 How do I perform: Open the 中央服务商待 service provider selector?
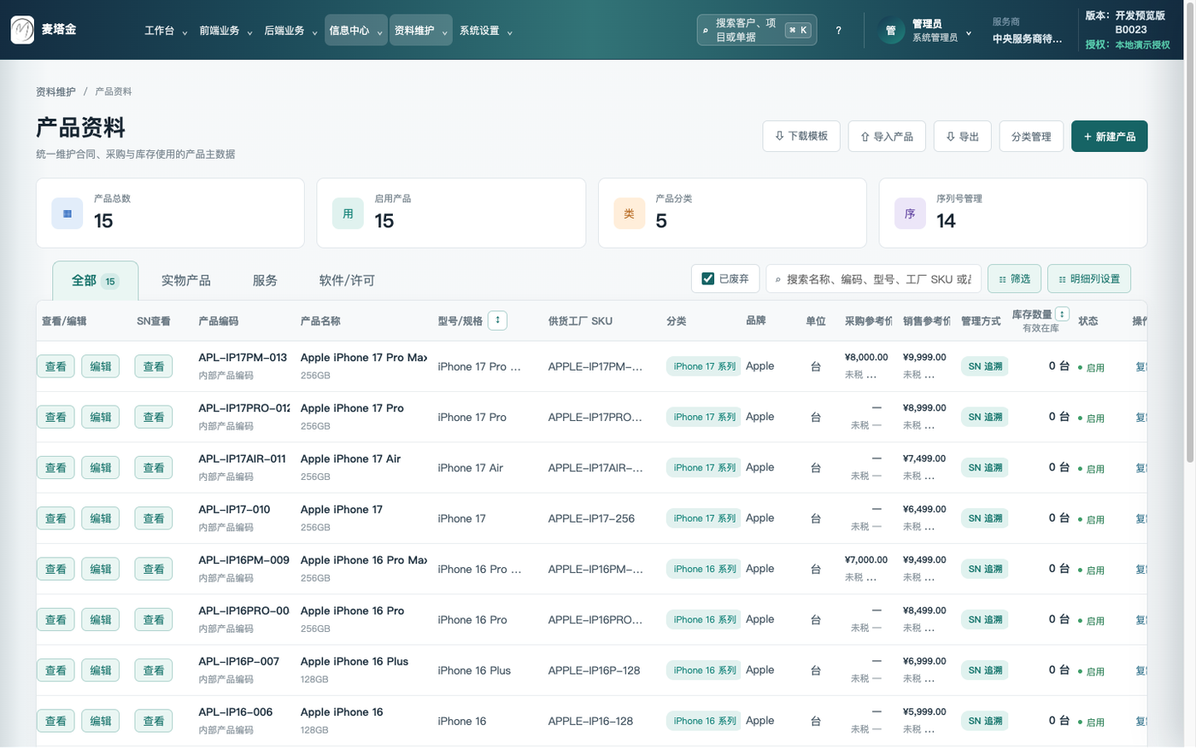[x=1027, y=38]
